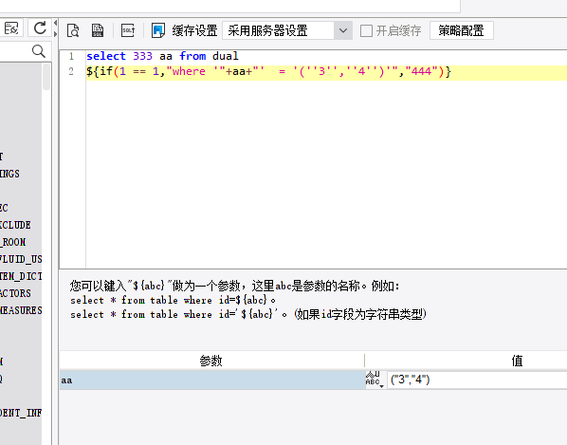Click the ABC parameter type icon
The width and height of the screenshot is (567, 445).
(375, 380)
